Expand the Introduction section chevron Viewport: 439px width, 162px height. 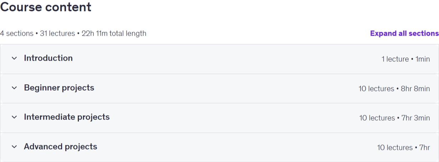click(14, 58)
